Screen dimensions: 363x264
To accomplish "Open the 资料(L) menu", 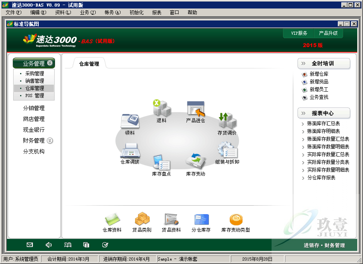I will point(63,12).
